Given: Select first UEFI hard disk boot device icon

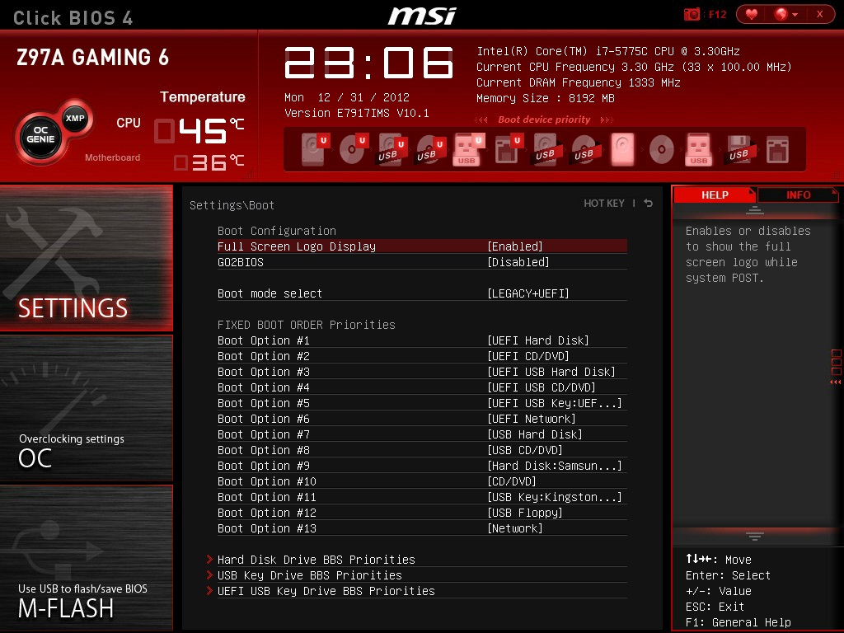Looking at the screenshot, I should 314,148.
